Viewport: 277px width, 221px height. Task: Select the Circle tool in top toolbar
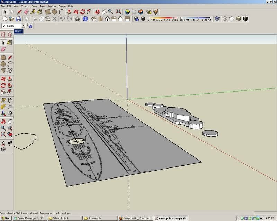pos(54,12)
